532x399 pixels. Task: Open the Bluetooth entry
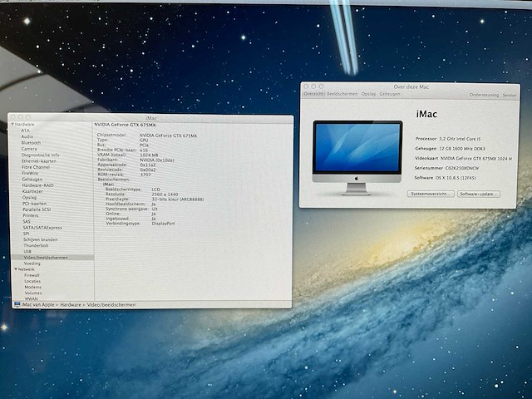point(31,143)
